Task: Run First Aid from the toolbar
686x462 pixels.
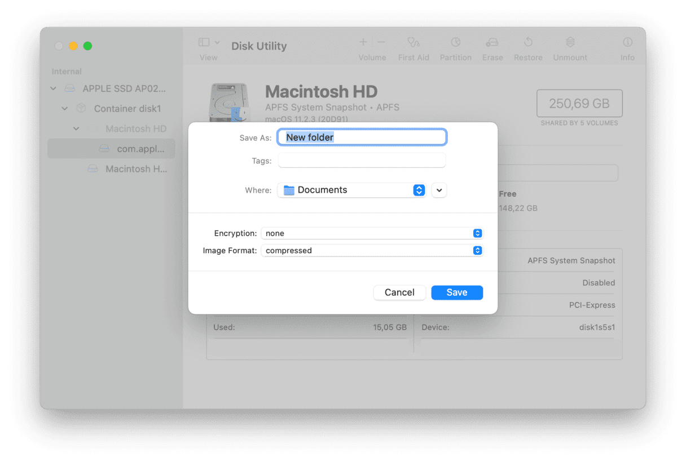Action: coord(414,42)
